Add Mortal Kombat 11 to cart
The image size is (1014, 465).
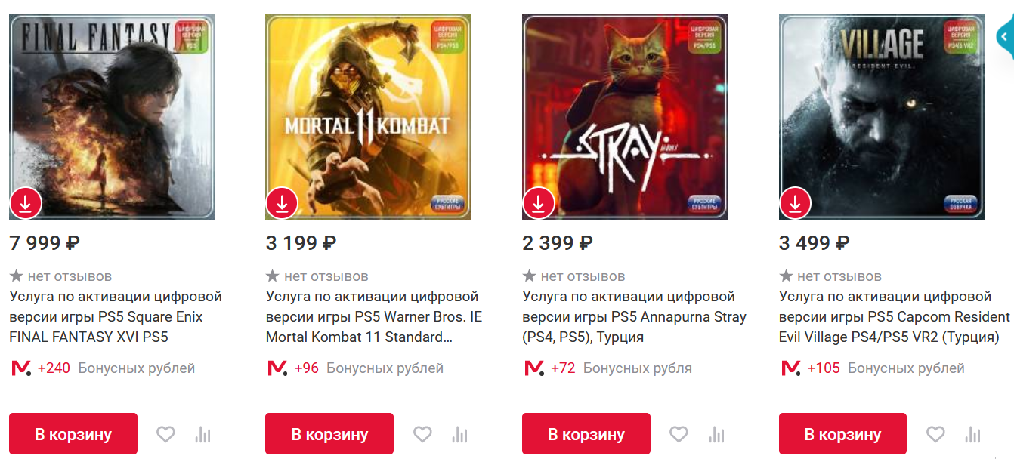(x=329, y=434)
